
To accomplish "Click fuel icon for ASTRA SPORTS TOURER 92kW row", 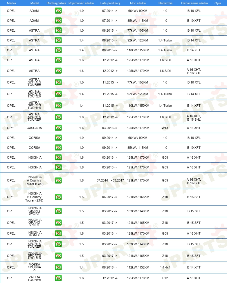I will click(58, 94).
